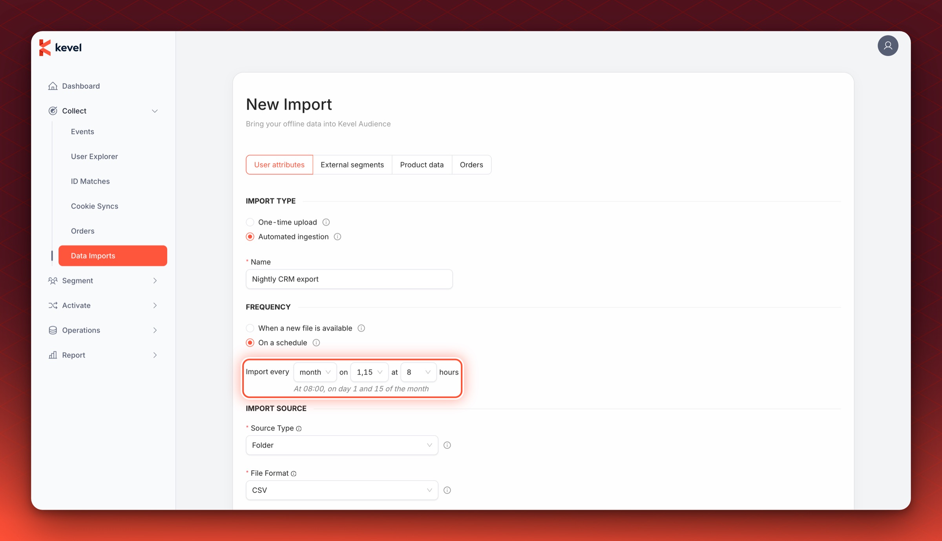Expand the Report menu chevron
The height and width of the screenshot is (541, 942).
(155, 355)
